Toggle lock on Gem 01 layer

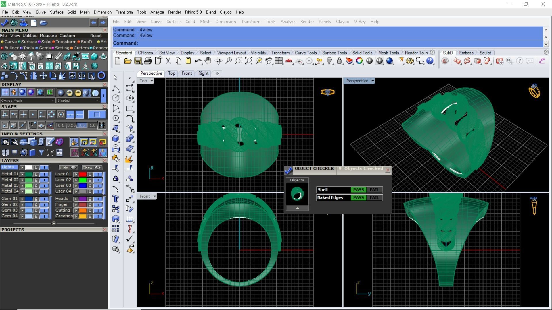pyautogui.click(x=36, y=199)
